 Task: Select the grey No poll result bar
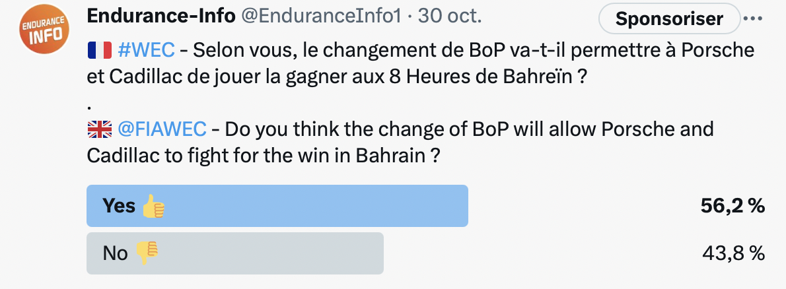[235, 253]
